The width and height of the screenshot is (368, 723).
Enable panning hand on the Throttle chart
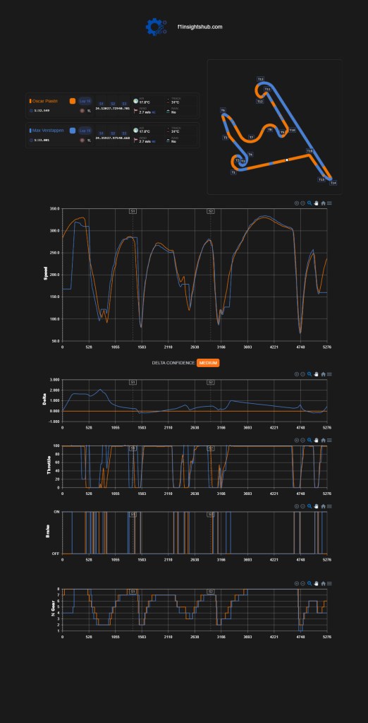(x=316, y=441)
